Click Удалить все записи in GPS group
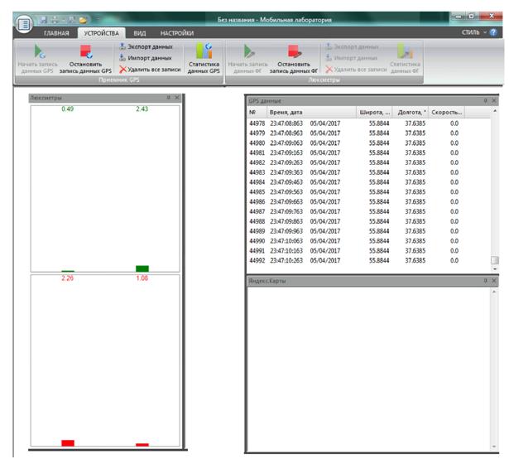The height and width of the screenshot is (464, 509). 149,70
